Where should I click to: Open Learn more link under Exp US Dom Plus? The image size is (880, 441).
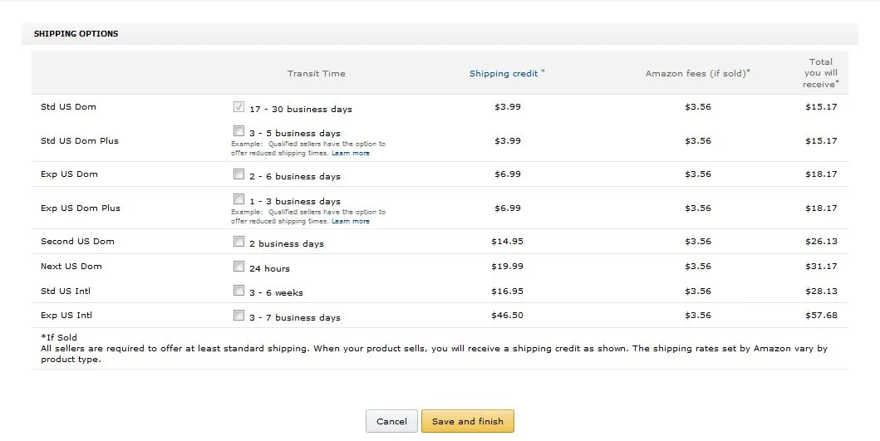pyautogui.click(x=351, y=222)
